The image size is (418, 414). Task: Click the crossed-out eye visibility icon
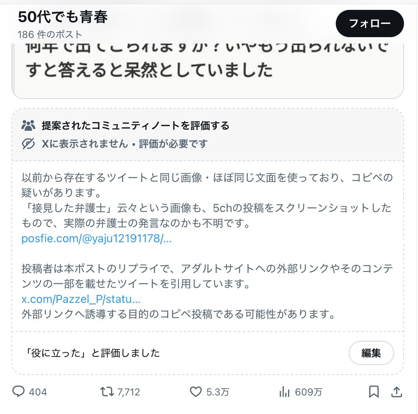tap(28, 144)
